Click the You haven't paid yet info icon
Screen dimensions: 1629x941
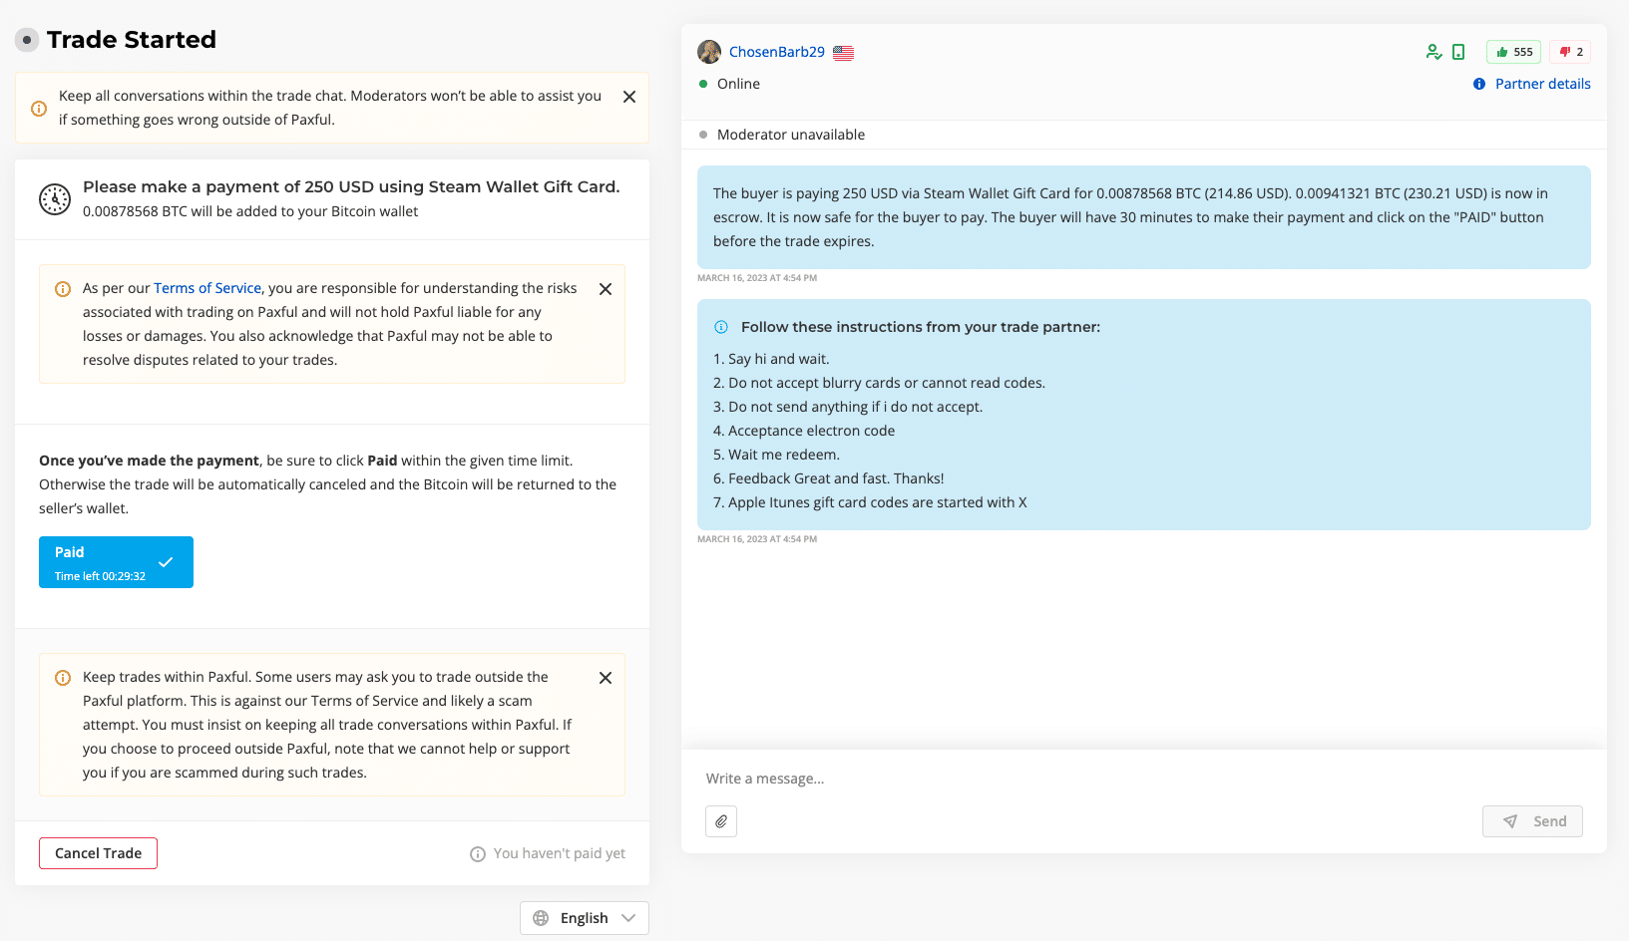click(478, 854)
